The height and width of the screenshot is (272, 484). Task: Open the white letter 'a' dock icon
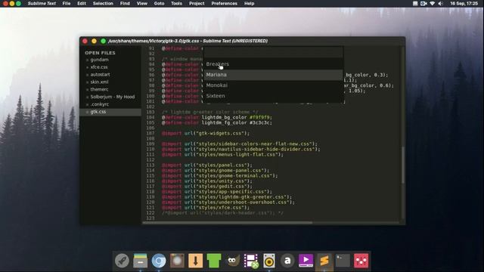click(287, 261)
